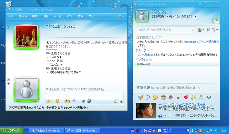Click the PR 円定期預金 ad text link
The image size is (229, 134).
click(48, 108)
